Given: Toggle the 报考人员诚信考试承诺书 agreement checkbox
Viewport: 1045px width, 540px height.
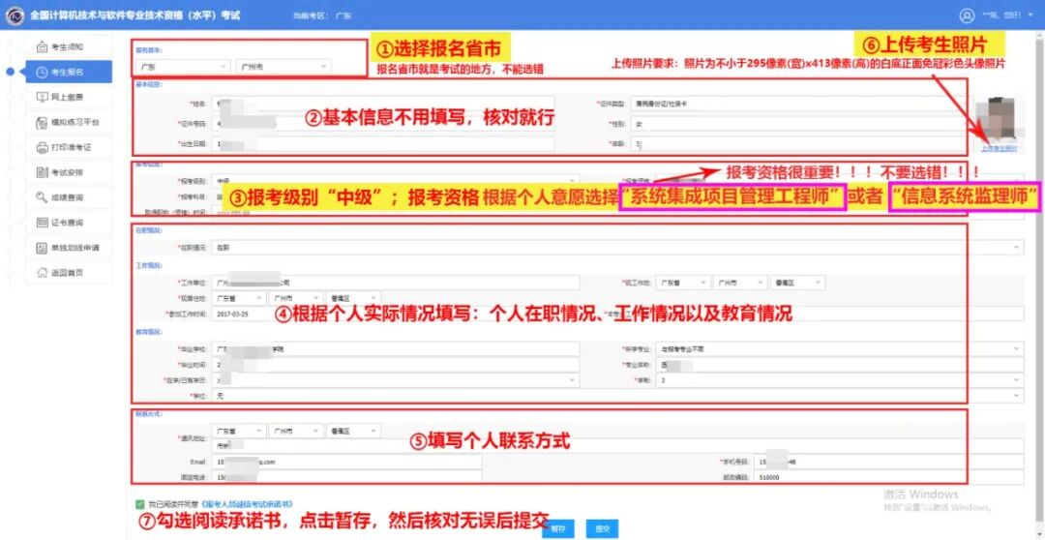Looking at the screenshot, I should tap(141, 504).
